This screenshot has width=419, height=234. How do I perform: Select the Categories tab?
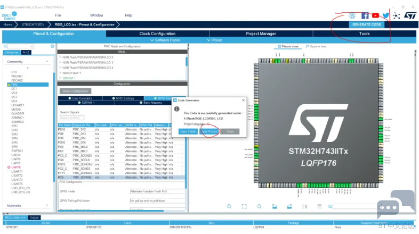click(x=12, y=53)
